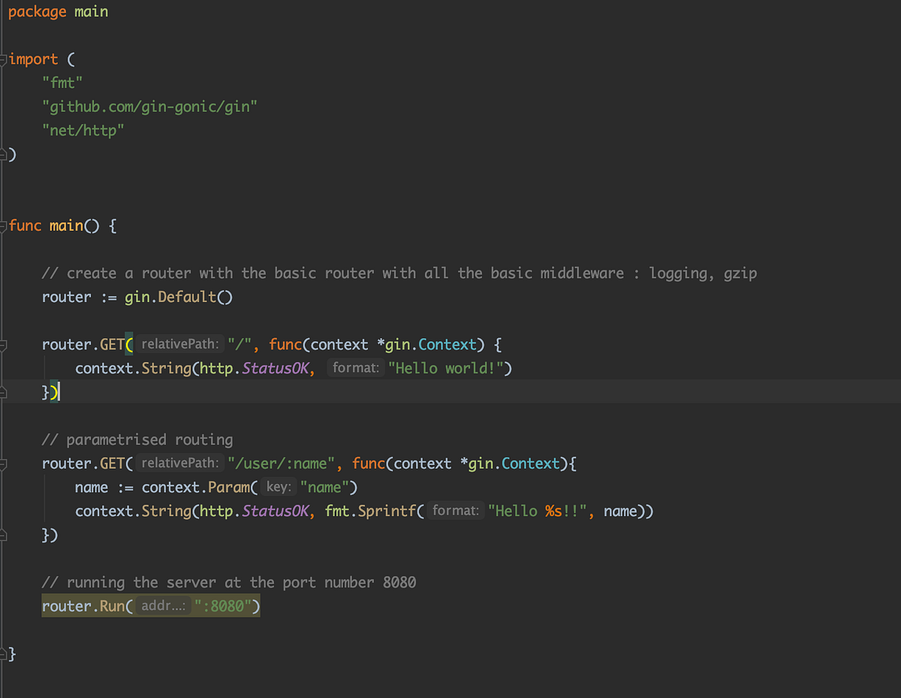Click the "net/http" import string
The height and width of the screenshot is (698, 901).
[83, 129]
